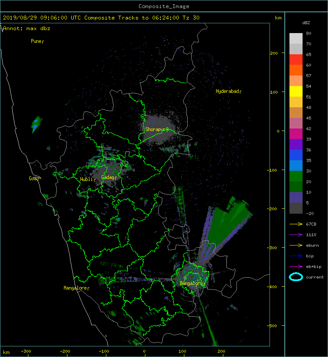This screenshot has width=328, height=357.
Task: Click the Composite_Image title text
Action: [x=164, y=6]
